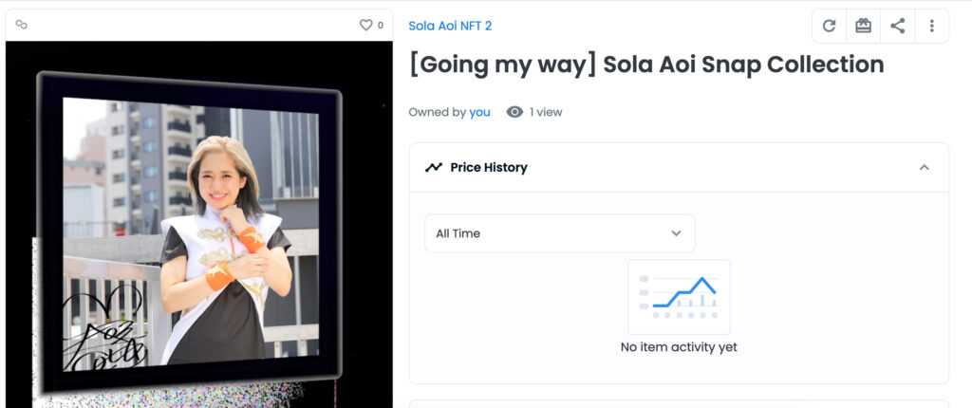Click the Price History trend line icon

[434, 167]
